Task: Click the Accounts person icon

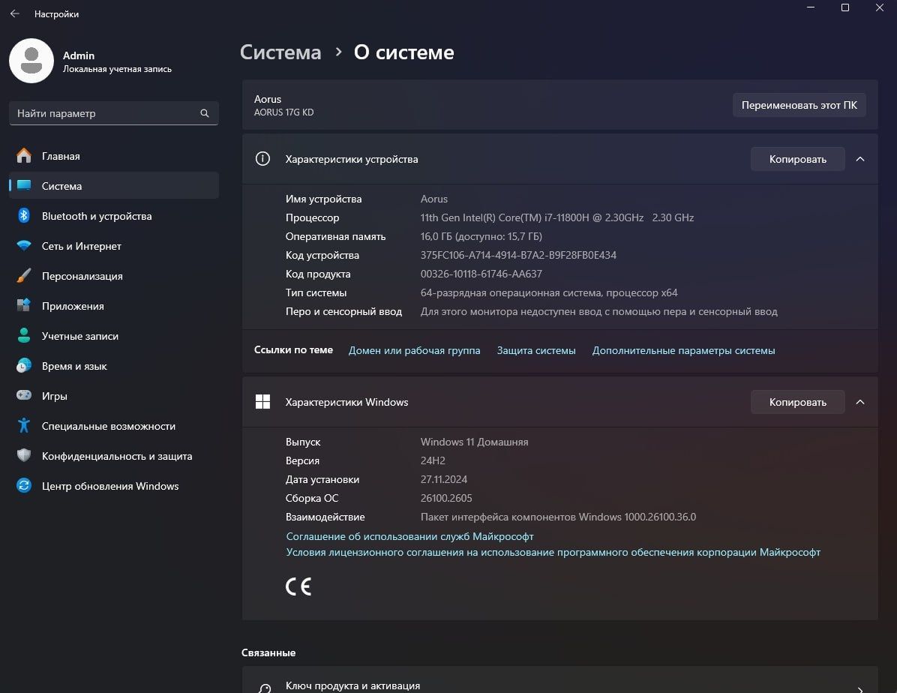Action: 24,336
